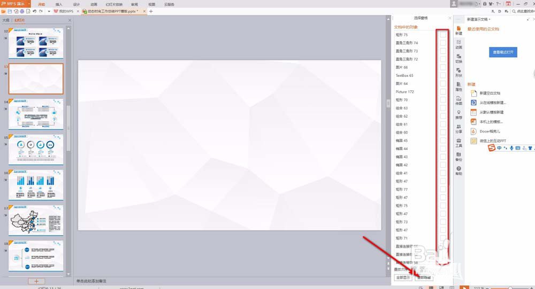This screenshot has height=289, width=535.
Task: Open the 动画 animation sidebar panel
Action: pyautogui.click(x=458, y=44)
